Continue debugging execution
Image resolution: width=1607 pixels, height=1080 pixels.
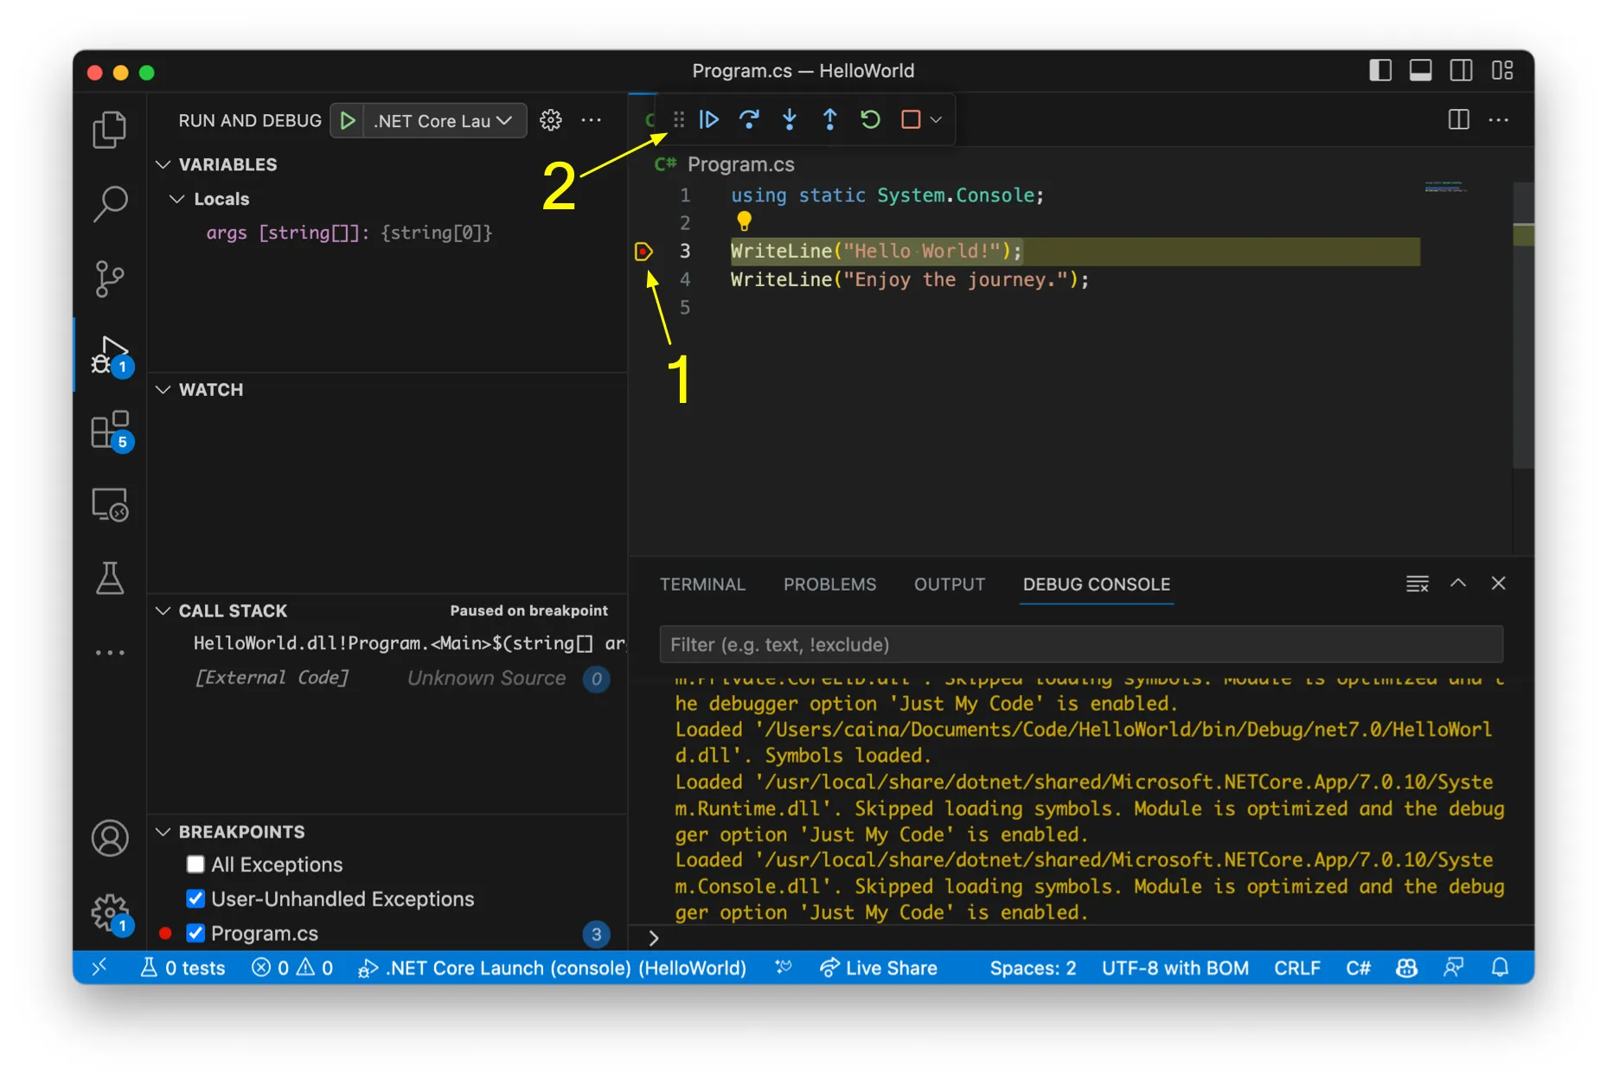pos(708,119)
